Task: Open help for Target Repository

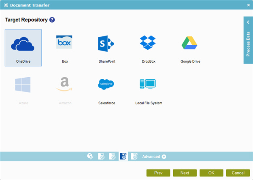Action: [x=52, y=20]
